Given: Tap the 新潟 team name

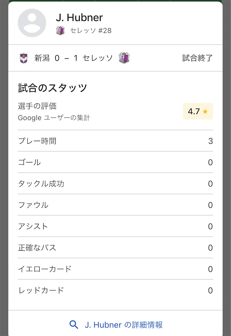Looking at the screenshot, I should [42, 58].
